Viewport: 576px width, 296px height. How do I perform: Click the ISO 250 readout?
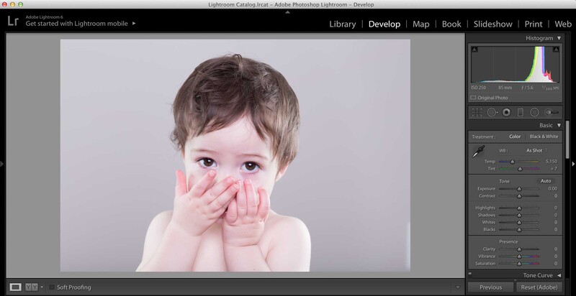[x=478, y=88]
